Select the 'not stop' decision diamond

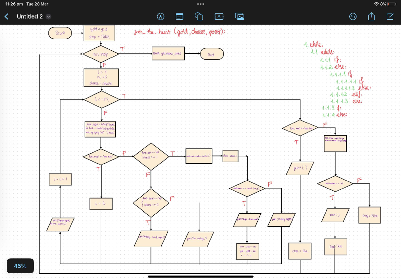(x=101, y=53)
